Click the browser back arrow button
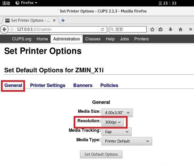194x164 pixels. [x=4, y=30]
